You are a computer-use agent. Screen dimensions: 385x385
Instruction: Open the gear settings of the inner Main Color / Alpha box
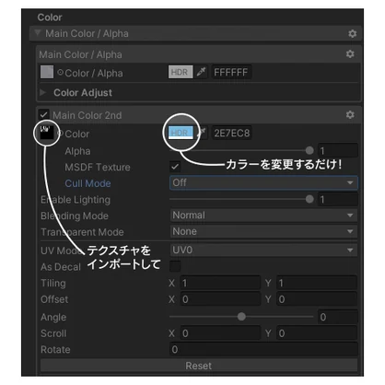pyautogui.click(x=350, y=54)
